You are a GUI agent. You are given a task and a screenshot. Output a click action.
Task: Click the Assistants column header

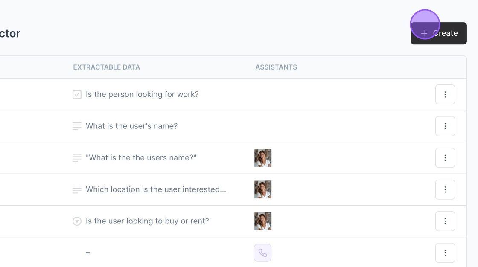[x=276, y=67]
